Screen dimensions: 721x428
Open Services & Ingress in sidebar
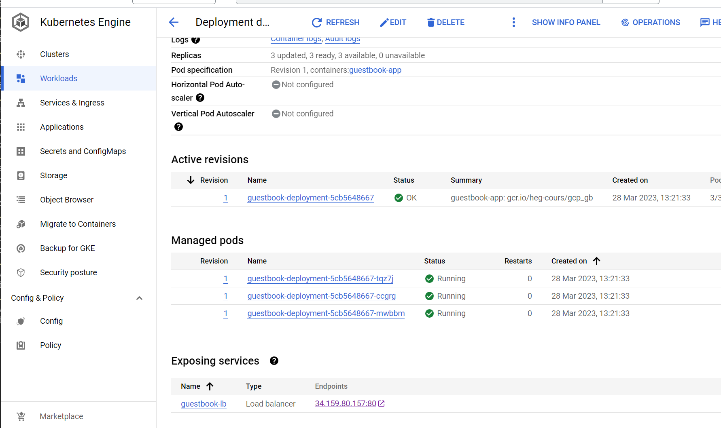point(72,103)
